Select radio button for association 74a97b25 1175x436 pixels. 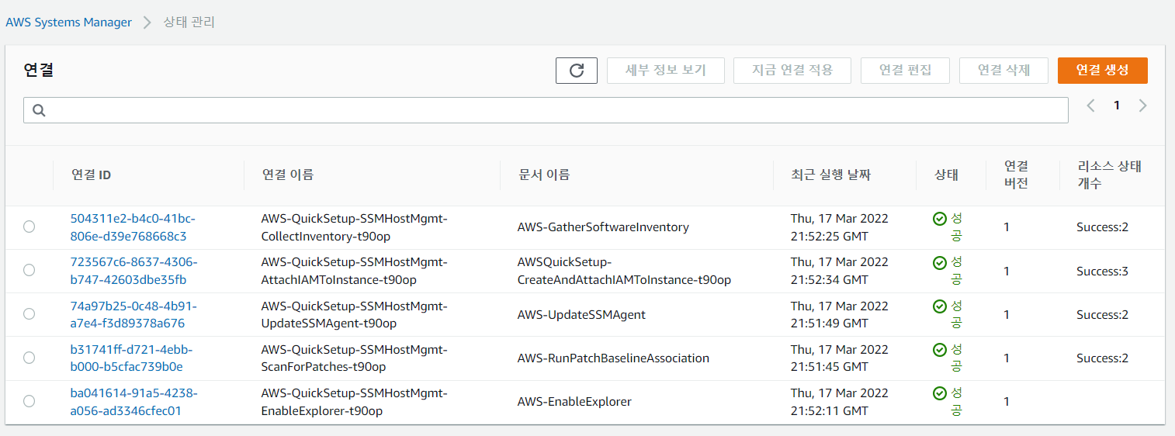click(29, 313)
